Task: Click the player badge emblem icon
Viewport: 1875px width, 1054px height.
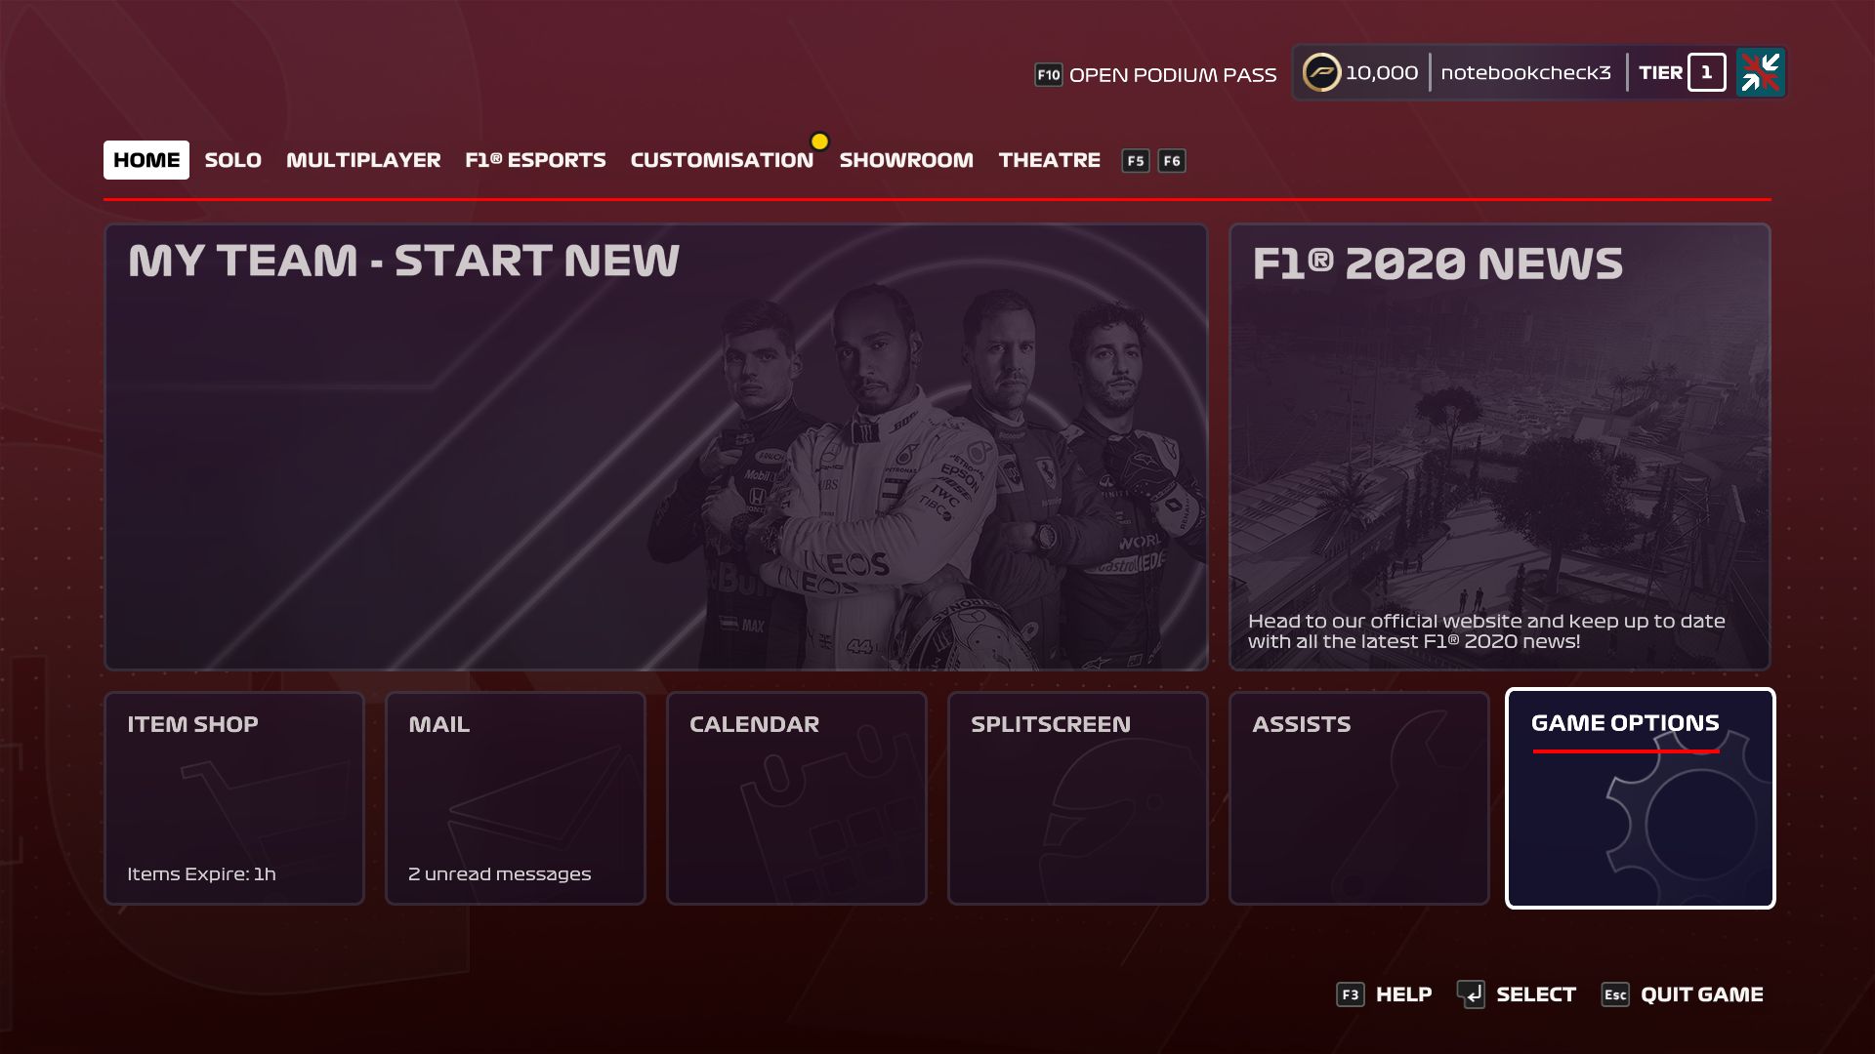Action: pyautogui.click(x=1761, y=72)
